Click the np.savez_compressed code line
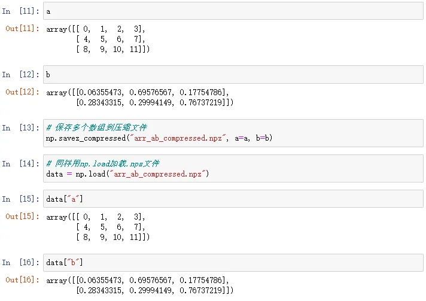Screen dimensions: 426x301 159,138
